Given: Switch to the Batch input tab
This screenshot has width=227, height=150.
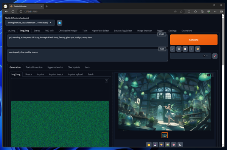Looking at the screenshot, I should coord(90,74).
